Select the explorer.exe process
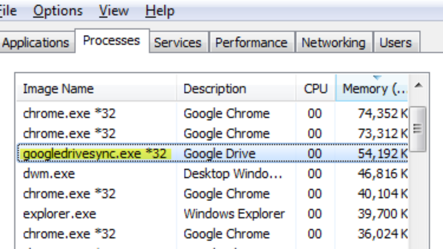The image size is (443, 249). [59, 214]
